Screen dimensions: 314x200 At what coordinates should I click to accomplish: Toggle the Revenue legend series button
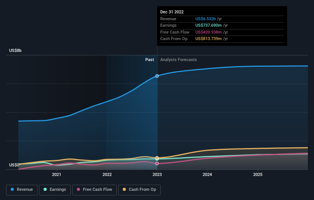(22, 189)
